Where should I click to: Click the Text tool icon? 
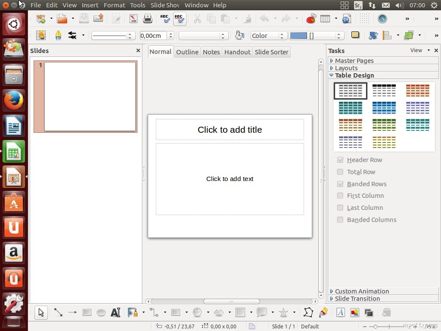[x=115, y=312]
